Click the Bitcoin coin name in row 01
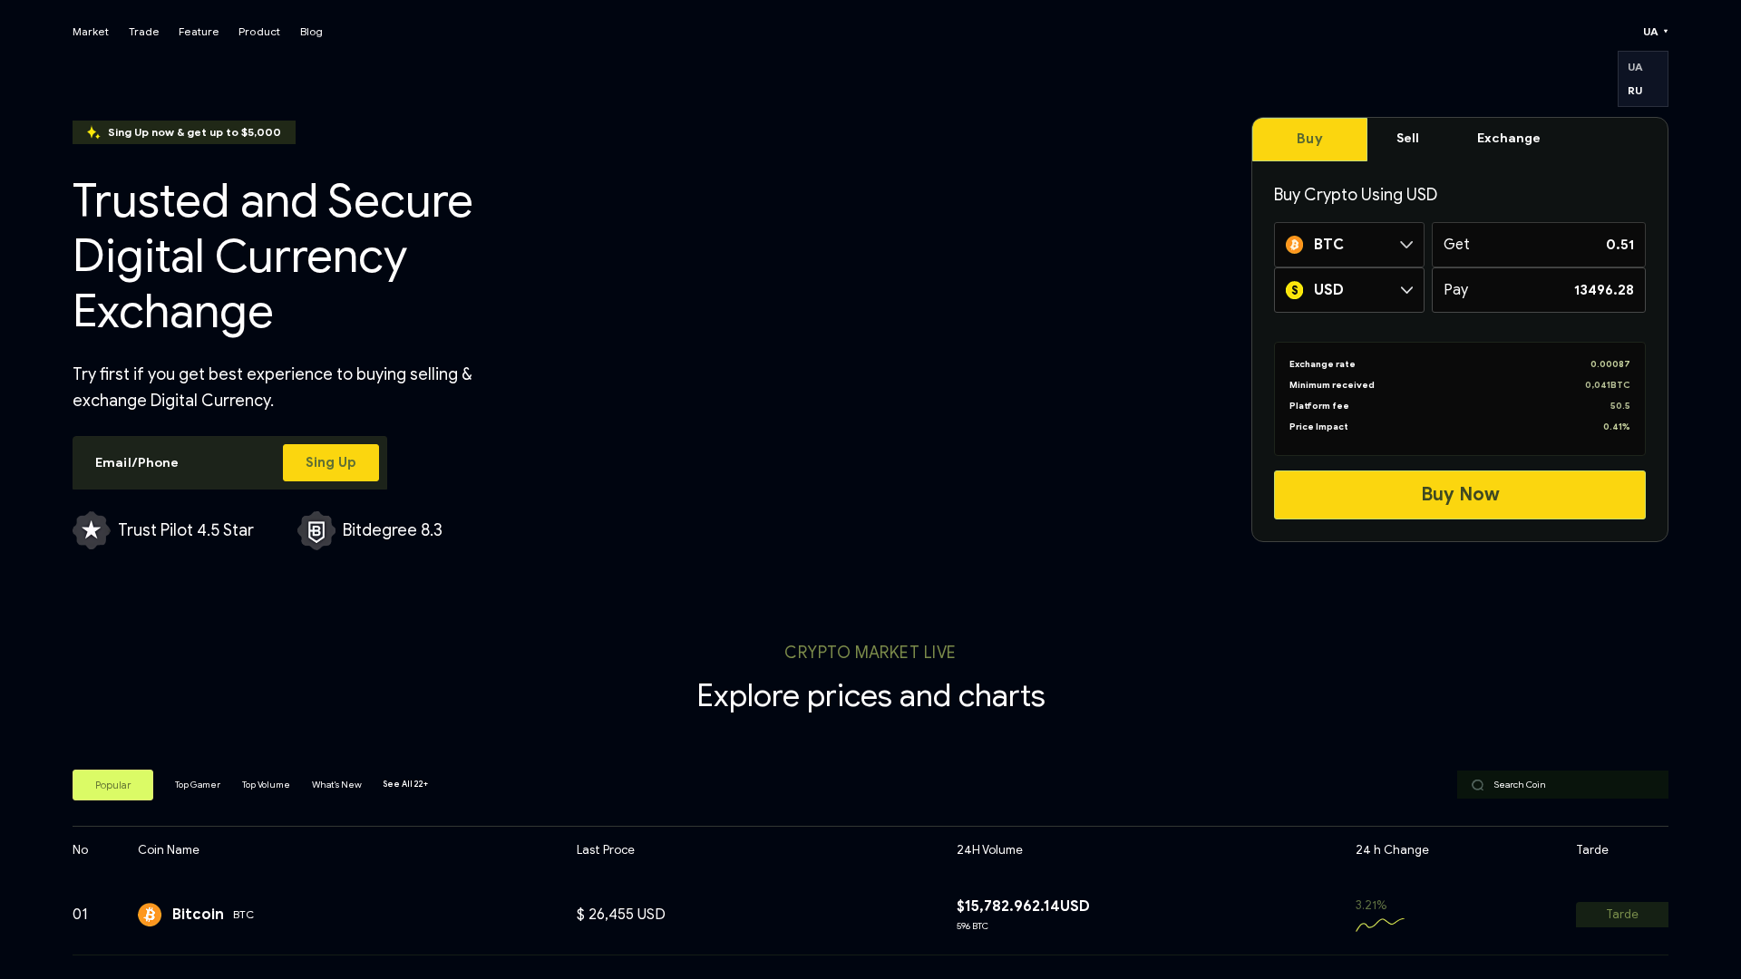This screenshot has height=979, width=1741. [198, 915]
